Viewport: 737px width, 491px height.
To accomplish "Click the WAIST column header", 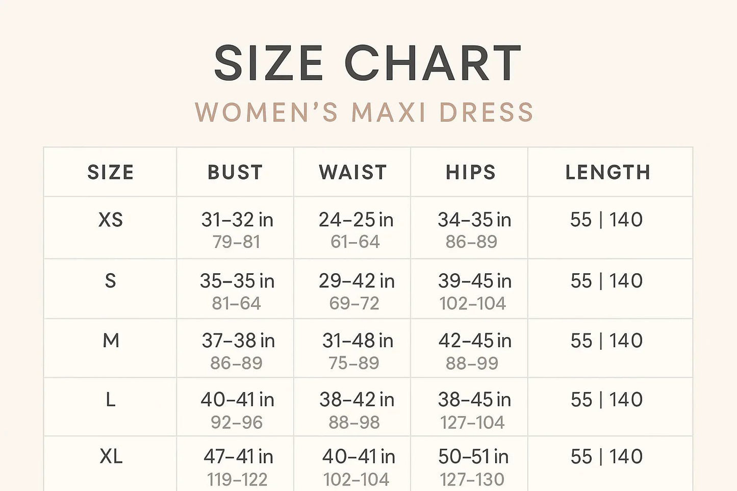I will pos(353,172).
